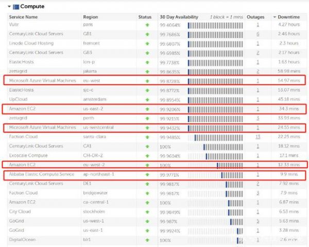Click the Outages column header

256,17
